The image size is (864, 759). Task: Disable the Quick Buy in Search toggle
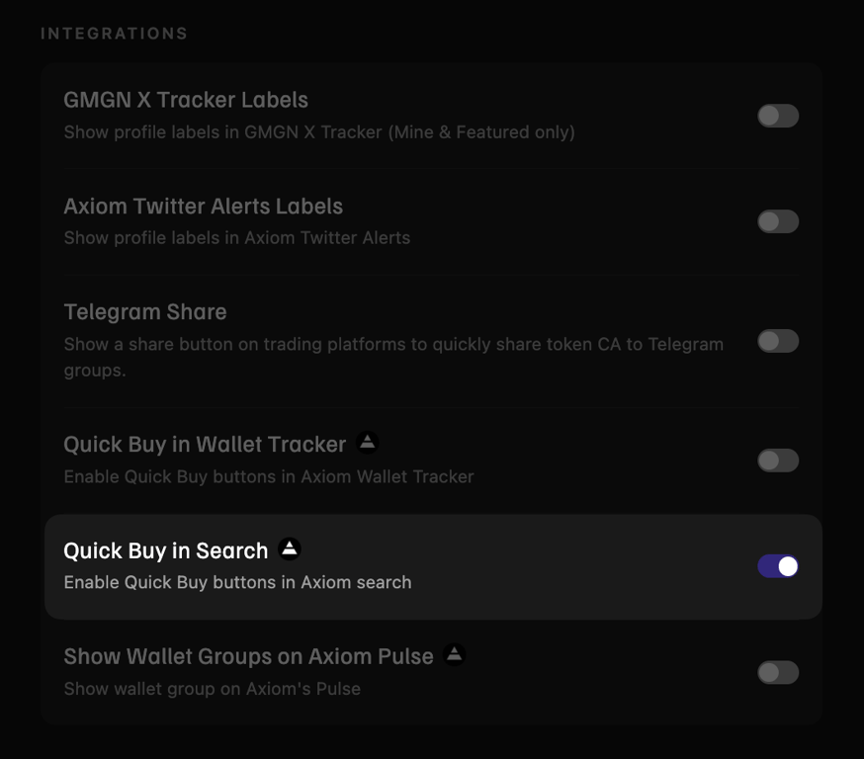tap(777, 566)
